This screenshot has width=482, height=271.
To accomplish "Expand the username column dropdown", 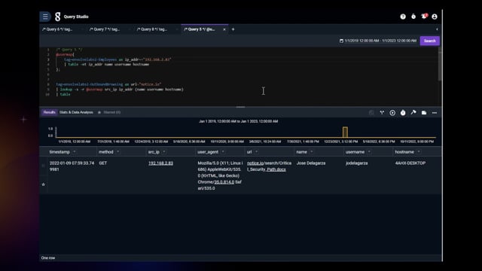I will coord(369,152).
